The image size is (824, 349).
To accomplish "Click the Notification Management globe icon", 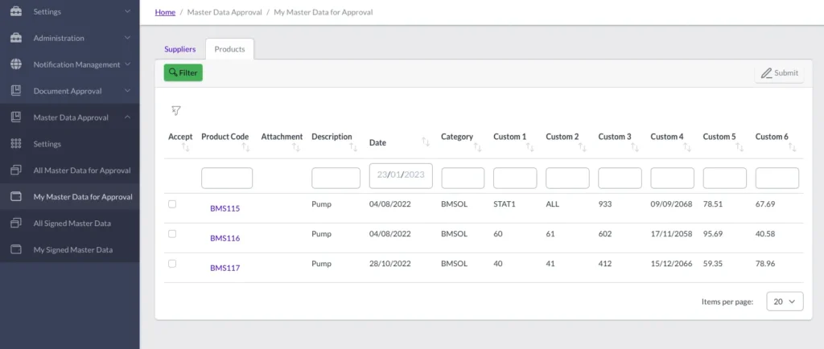I will pyautogui.click(x=15, y=64).
